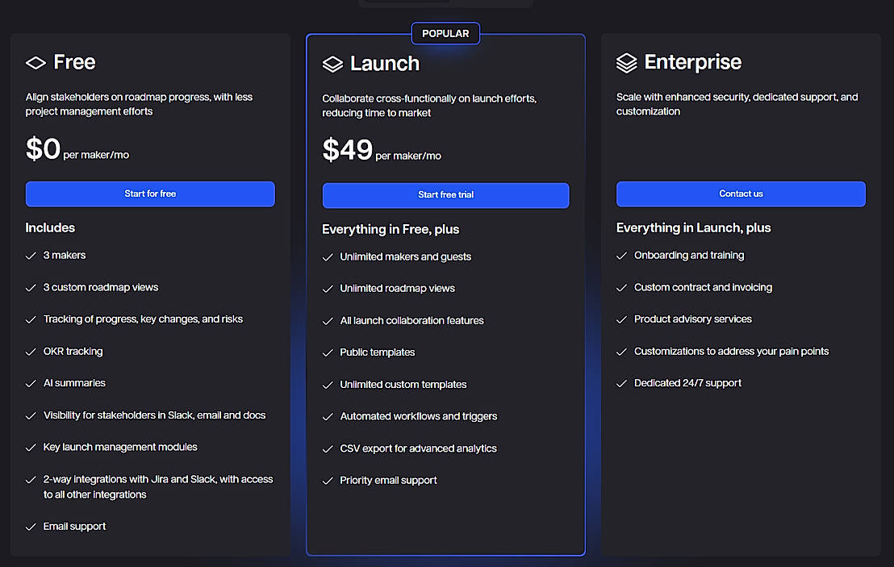The width and height of the screenshot is (894, 567).
Task: Click the Includes heading
Action: coord(50,227)
